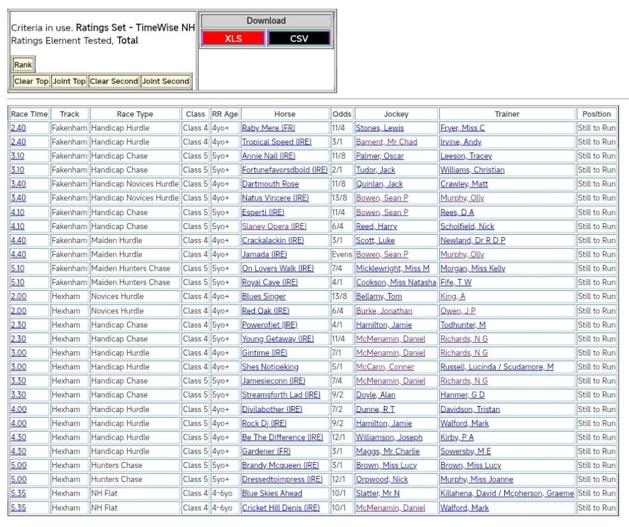Open horse Brandy Mcqueen (IRE) link

pyautogui.click(x=280, y=465)
